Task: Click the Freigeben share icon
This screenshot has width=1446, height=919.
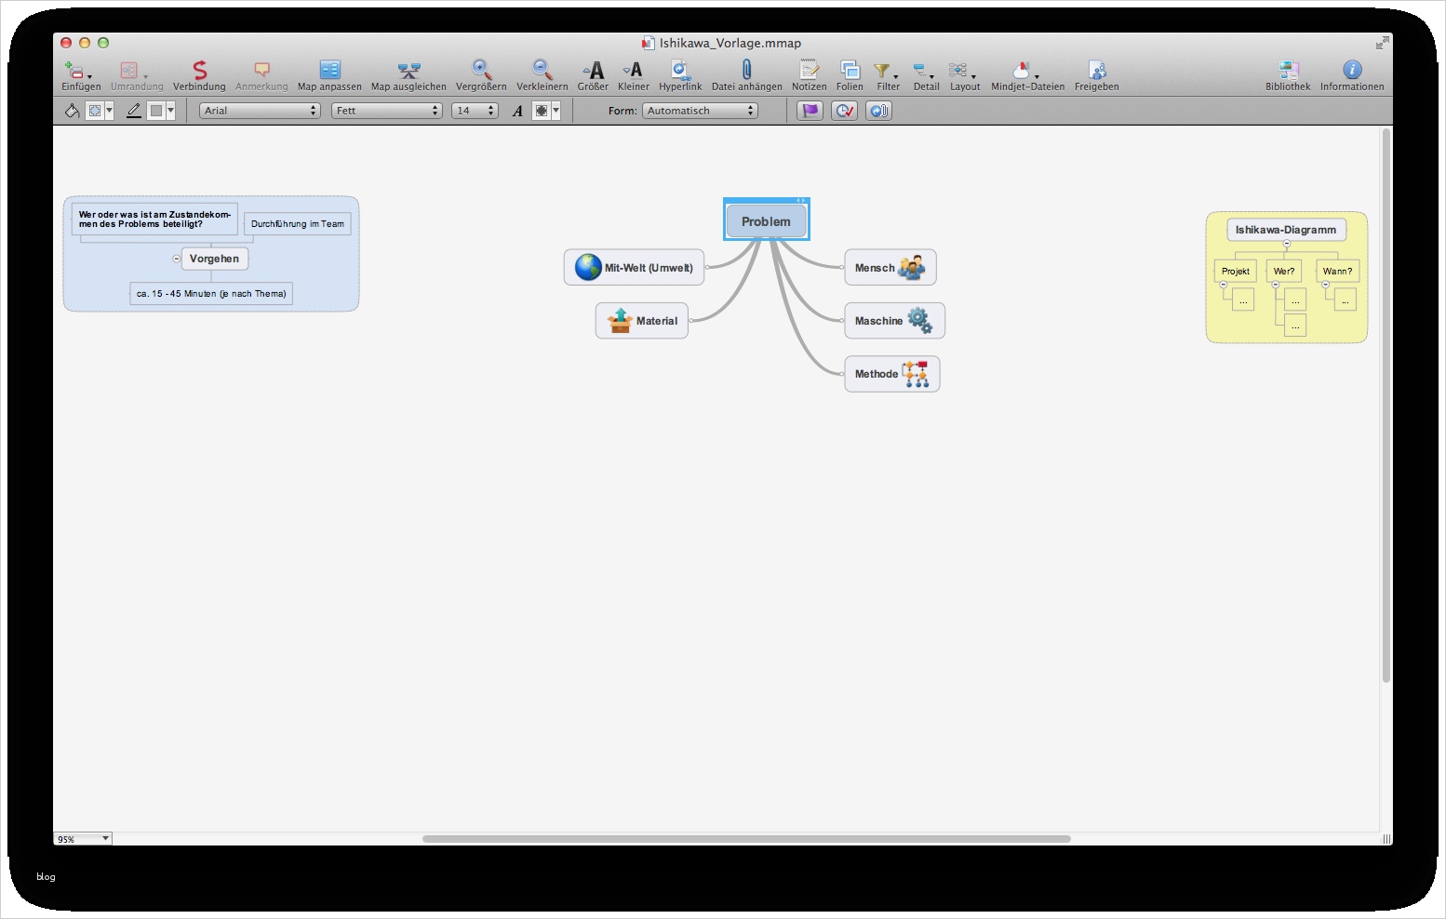Action: pos(1096,75)
